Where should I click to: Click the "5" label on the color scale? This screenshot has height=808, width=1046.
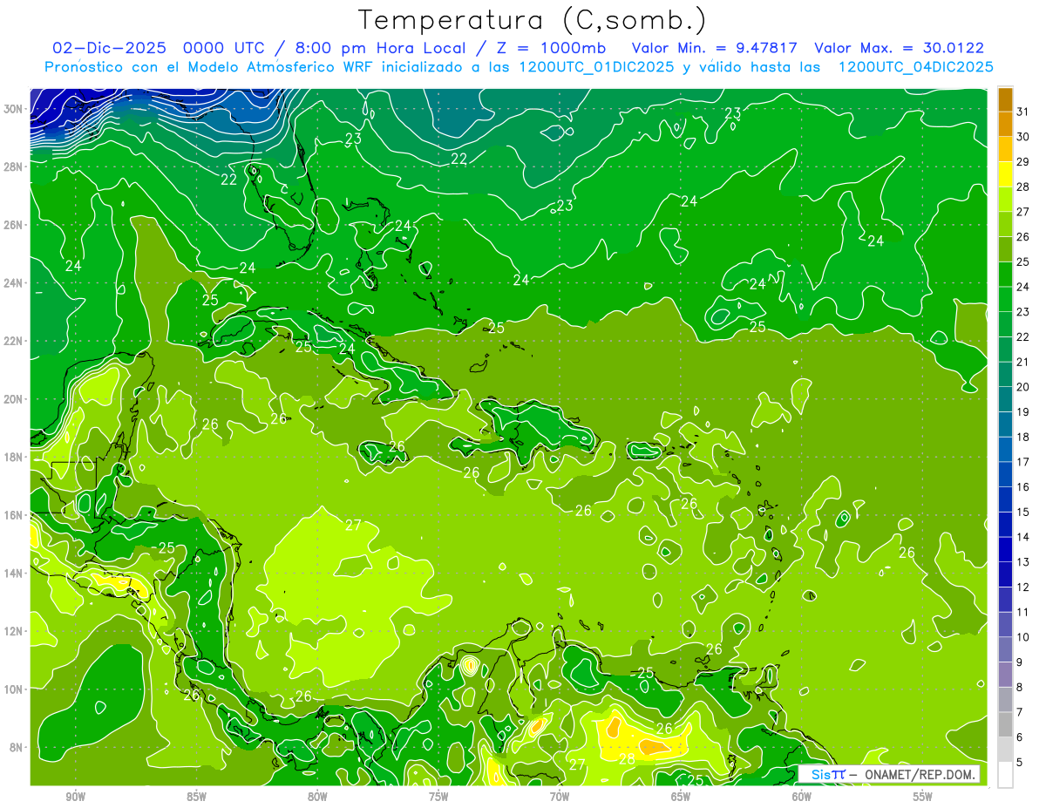[1019, 762]
